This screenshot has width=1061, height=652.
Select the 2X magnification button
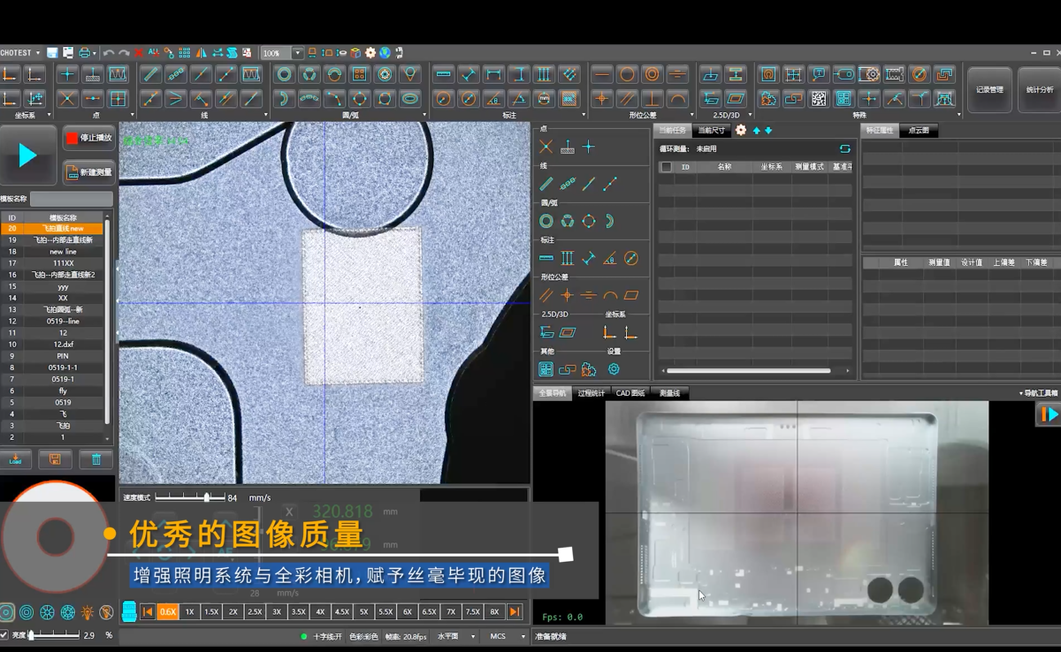(x=233, y=611)
